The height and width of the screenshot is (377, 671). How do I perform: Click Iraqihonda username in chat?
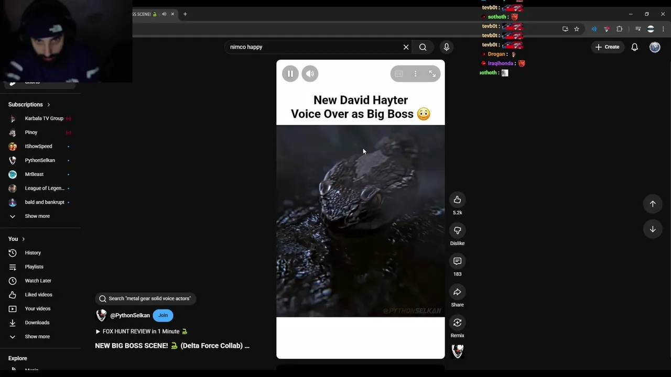click(501, 63)
